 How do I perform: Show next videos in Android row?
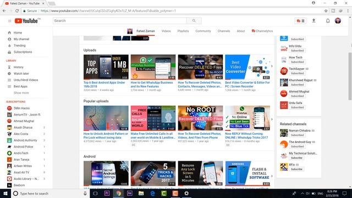tap(272, 176)
